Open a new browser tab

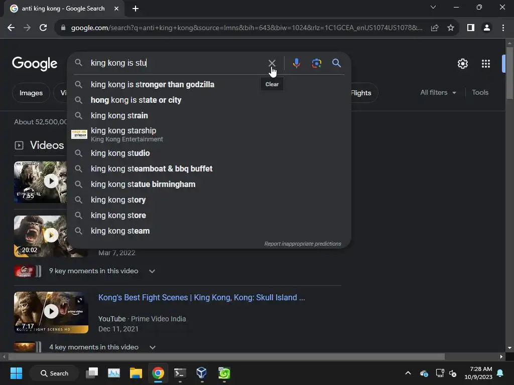[x=136, y=9]
